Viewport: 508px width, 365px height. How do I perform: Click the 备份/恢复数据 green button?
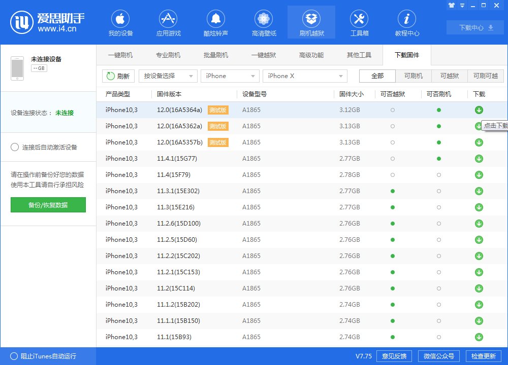point(48,206)
